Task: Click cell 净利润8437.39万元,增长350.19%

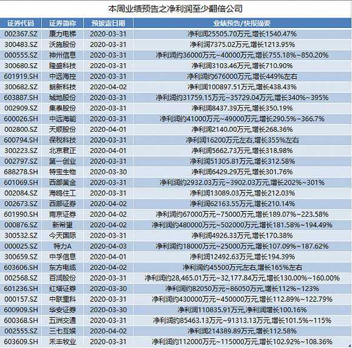Action: (x=242, y=108)
